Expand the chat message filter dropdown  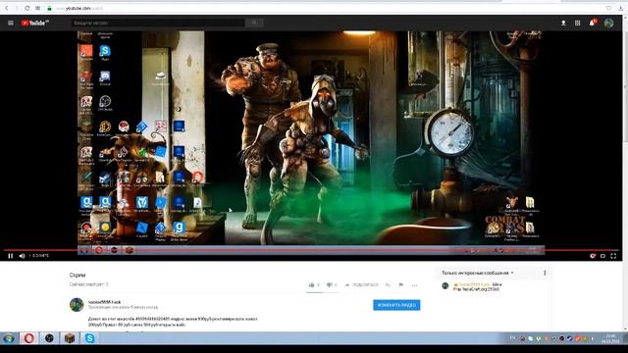coord(478,273)
